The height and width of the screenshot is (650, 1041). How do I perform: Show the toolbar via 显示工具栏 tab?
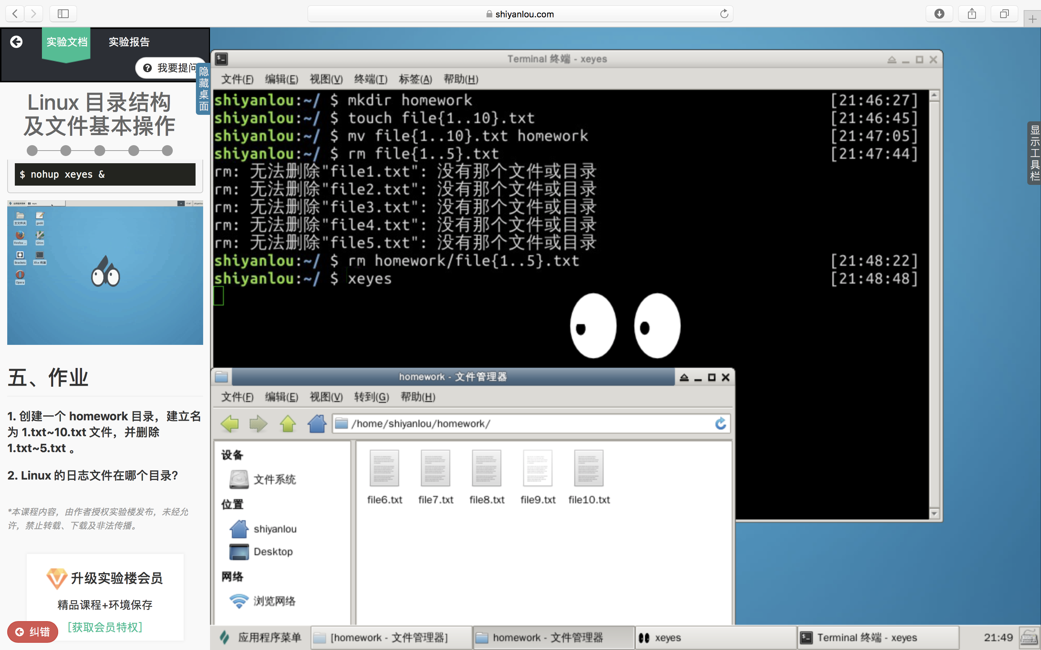coord(1034,153)
